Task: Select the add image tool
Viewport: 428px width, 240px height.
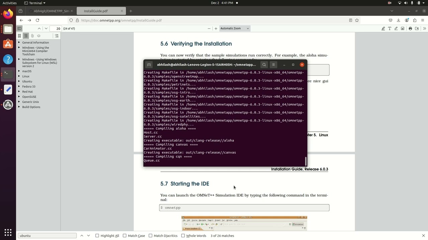Action: 403,28
